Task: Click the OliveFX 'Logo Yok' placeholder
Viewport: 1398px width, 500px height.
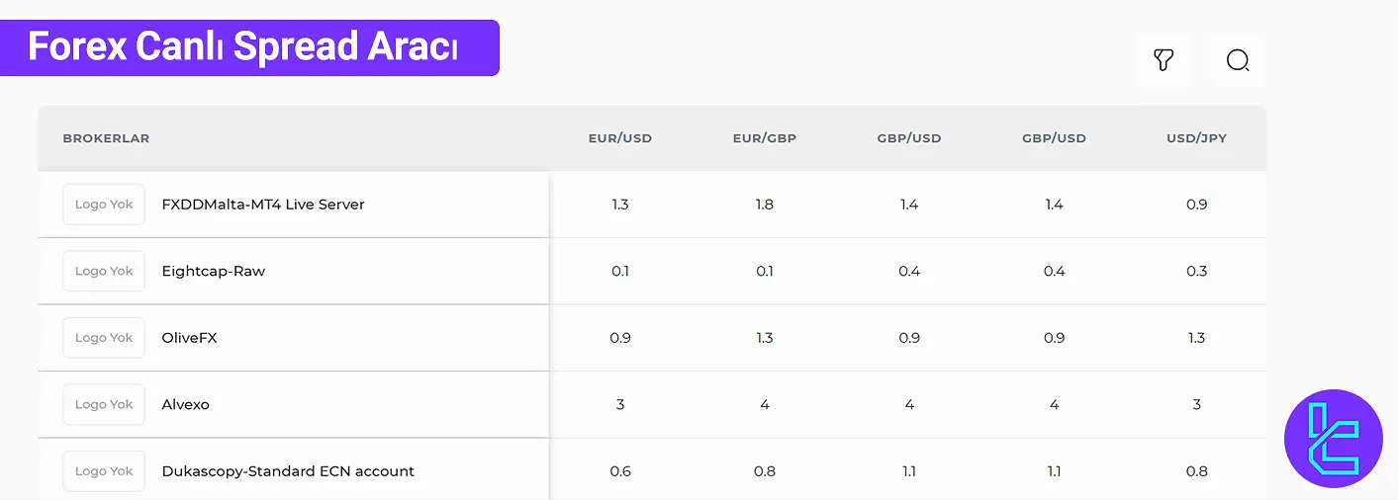Action: click(x=104, y=338)
